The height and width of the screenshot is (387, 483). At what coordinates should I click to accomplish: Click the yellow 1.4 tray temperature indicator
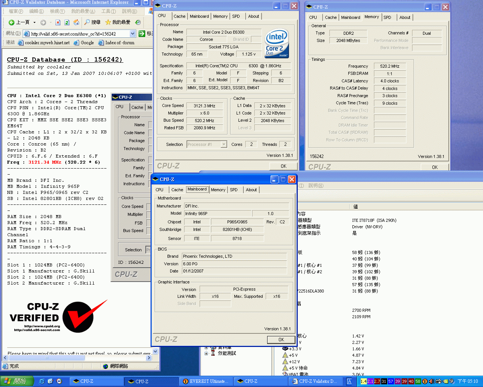363,381
